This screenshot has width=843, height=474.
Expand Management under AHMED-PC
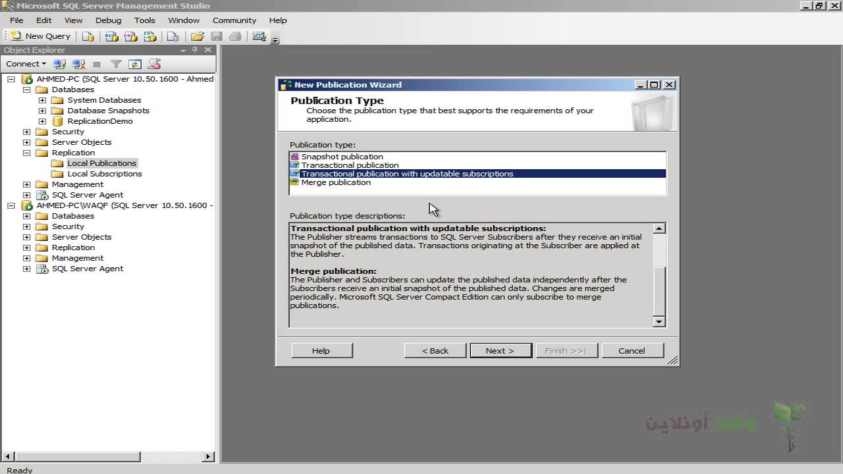27,184
